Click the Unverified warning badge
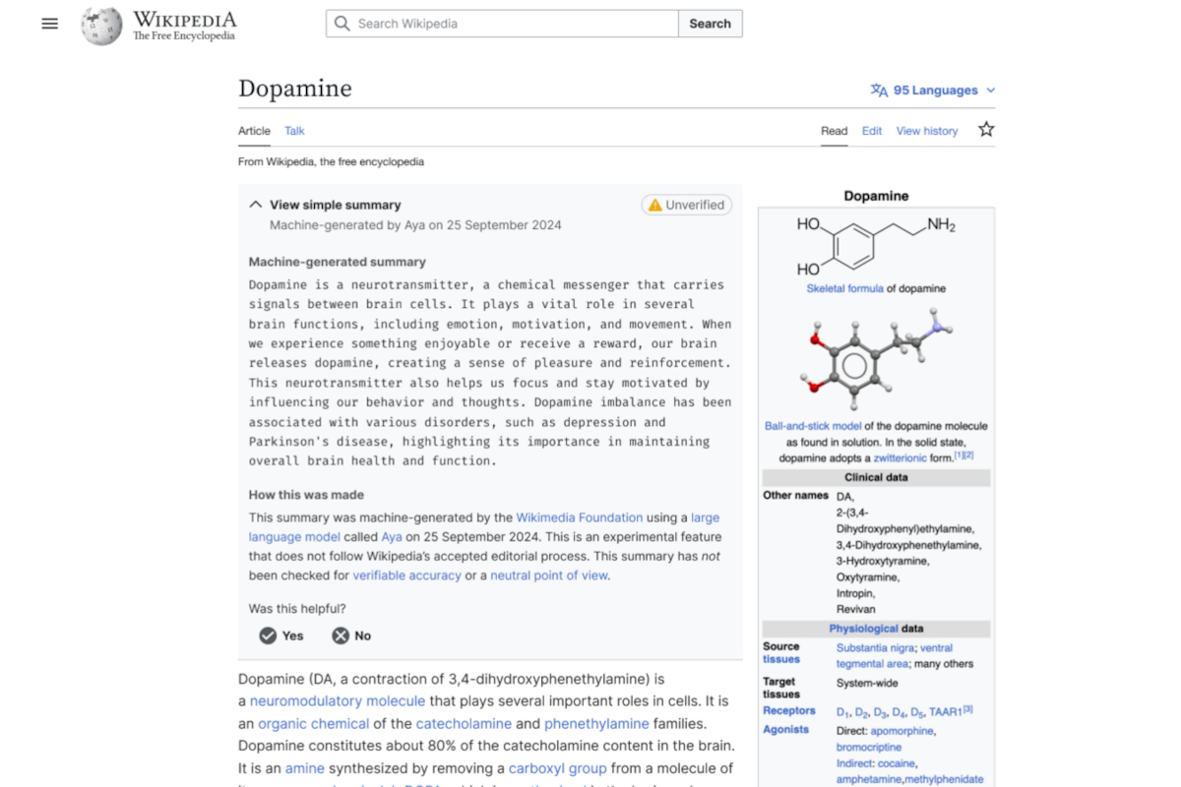Image resolution: width=1181 pixels, height=787 pixels. (x=686, y=205)
